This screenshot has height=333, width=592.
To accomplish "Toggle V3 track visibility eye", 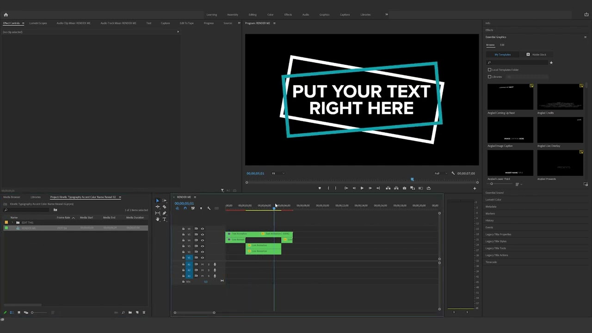I will point(202,246).
